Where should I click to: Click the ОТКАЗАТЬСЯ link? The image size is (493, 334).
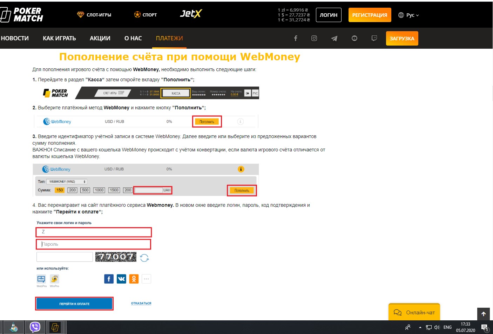pyautogui.click(x=141, y=304)
